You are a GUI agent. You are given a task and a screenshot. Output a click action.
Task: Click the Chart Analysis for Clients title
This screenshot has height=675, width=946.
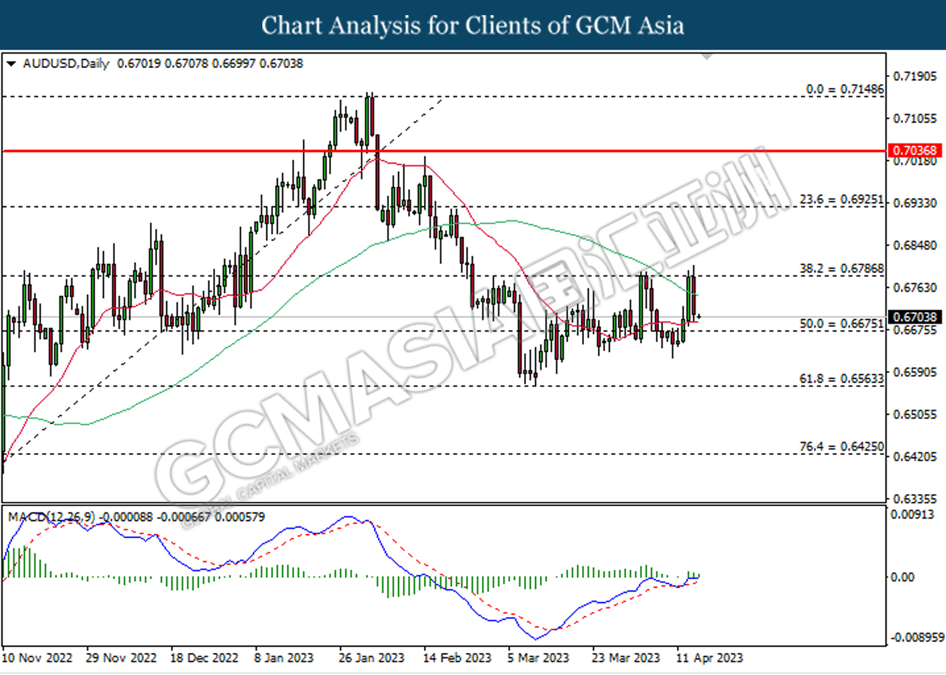pyautogui.click(x=472, y=25)
